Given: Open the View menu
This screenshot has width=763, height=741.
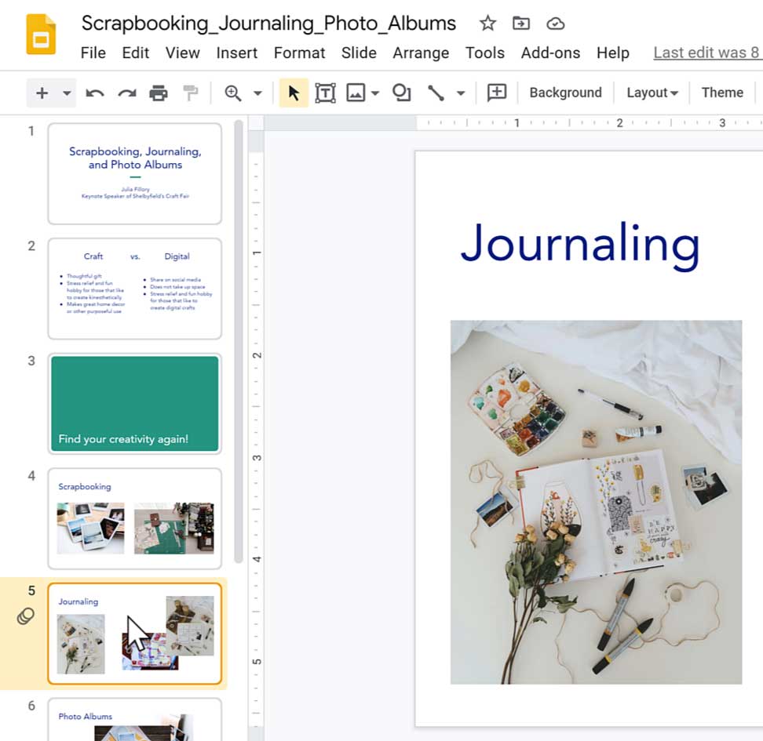Looking at the screenshot, I should [x=182, y=53].
